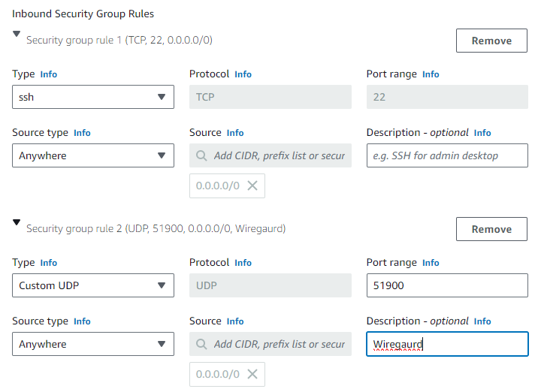Open Info link beside rule 2 Description
Image resolution: width=538 pixels, height=389 pixels.
pyautogui.click(x=482, y=321)
